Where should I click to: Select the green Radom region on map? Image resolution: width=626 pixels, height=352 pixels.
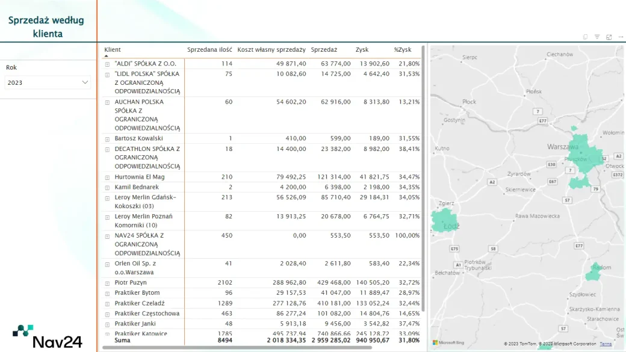pyautogui.click(x=593, y=271)
